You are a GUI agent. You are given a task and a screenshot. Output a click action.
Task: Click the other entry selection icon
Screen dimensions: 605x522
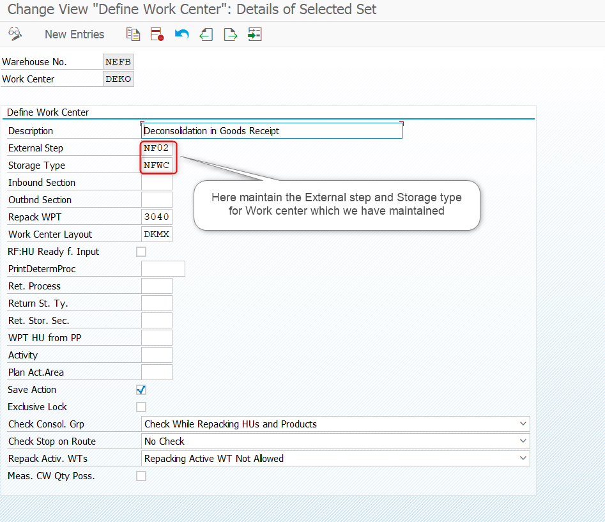click(x=255, y=35)
